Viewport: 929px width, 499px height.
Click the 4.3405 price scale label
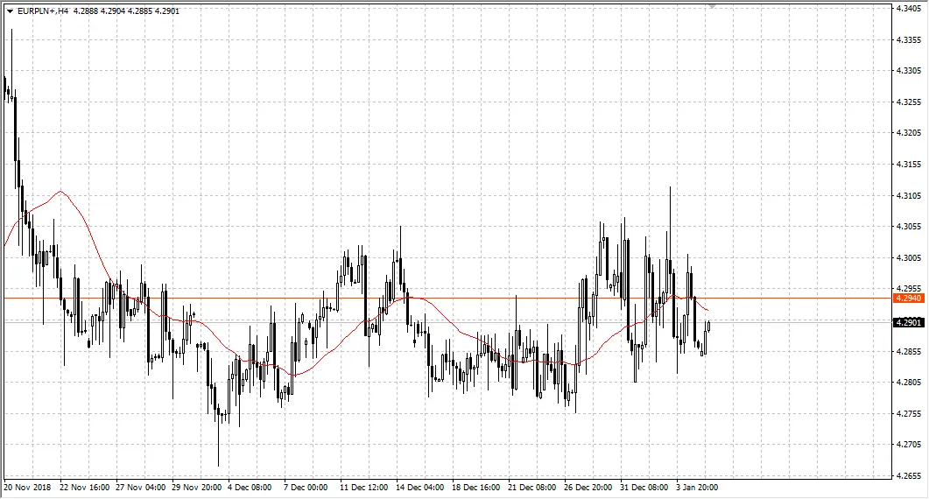click(908, 8)
